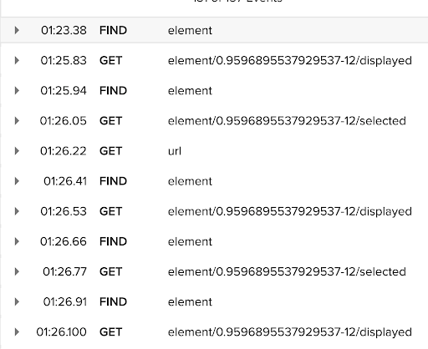Expand the 01:26.66 FIND element event
Viewport: 428px width, 349px height.
(x=17, y=241)
